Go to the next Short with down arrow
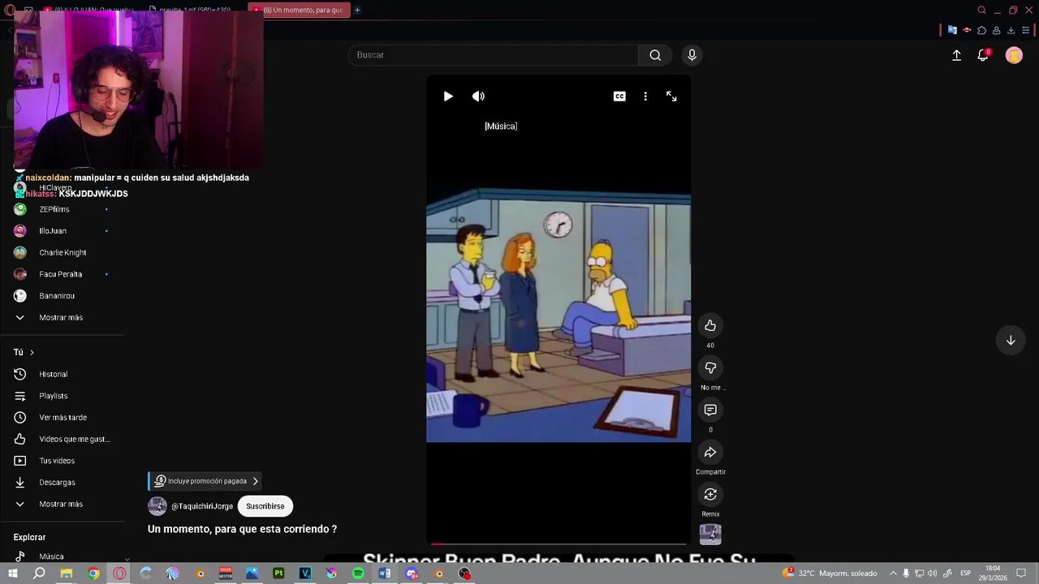Image resolution: width=1039 pixels, height=584 pixels. [1011, 341]
